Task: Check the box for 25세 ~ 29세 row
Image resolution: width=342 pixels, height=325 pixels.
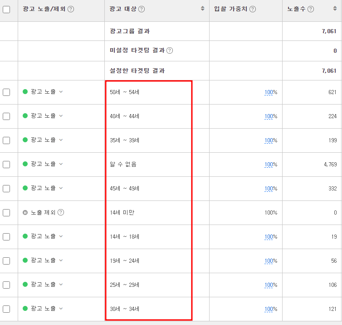Action: [6, 285]
